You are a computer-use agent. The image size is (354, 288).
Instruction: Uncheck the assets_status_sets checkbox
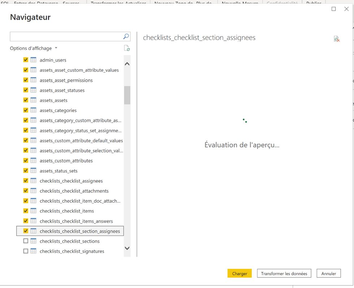click(x=26, y=170)
